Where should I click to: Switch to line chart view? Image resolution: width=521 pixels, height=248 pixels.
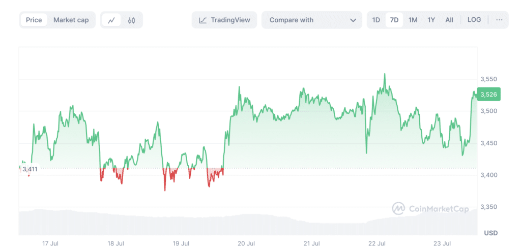(x=111, y=20)
